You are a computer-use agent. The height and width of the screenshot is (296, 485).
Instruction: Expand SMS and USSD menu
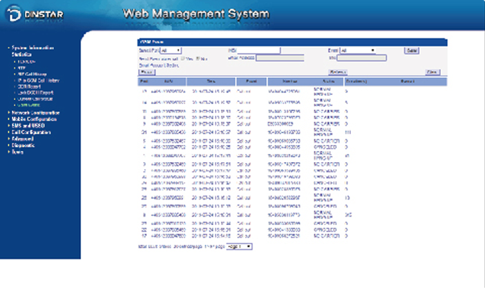[28, 126]
